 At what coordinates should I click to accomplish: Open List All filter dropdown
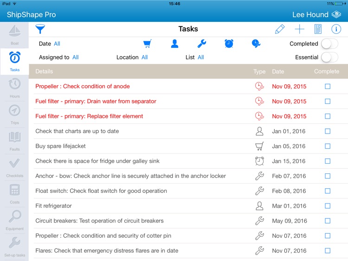coord(201,57)
